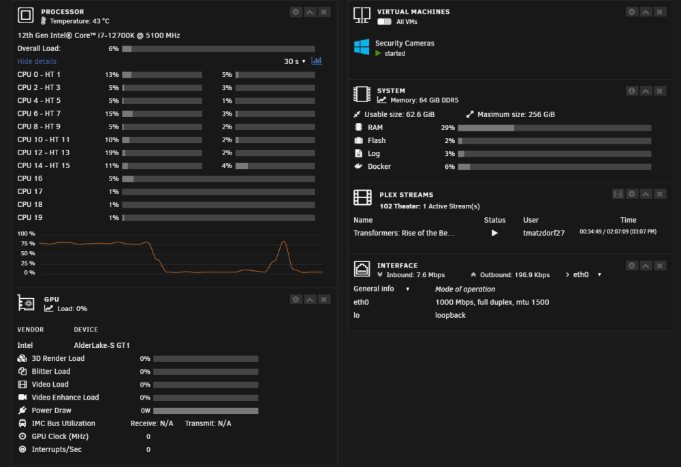The height and width of the screenshot is (467, 681).
Task: Click the Video Enhance Load camera icon
Action: click(22, 397)
